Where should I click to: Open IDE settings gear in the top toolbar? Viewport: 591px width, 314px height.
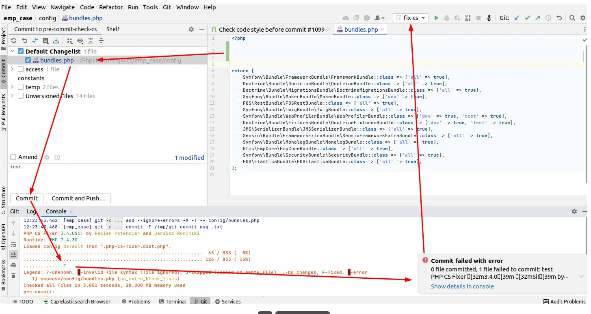(x=583, y=18)
